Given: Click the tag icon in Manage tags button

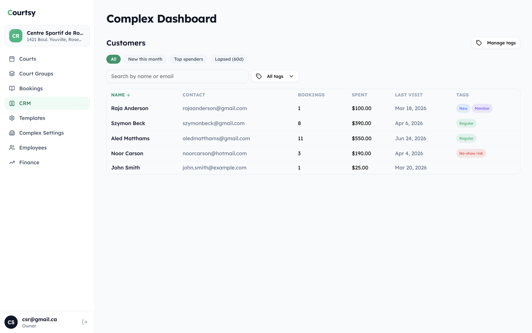Looking at the screenshot, I should (479, 43).
